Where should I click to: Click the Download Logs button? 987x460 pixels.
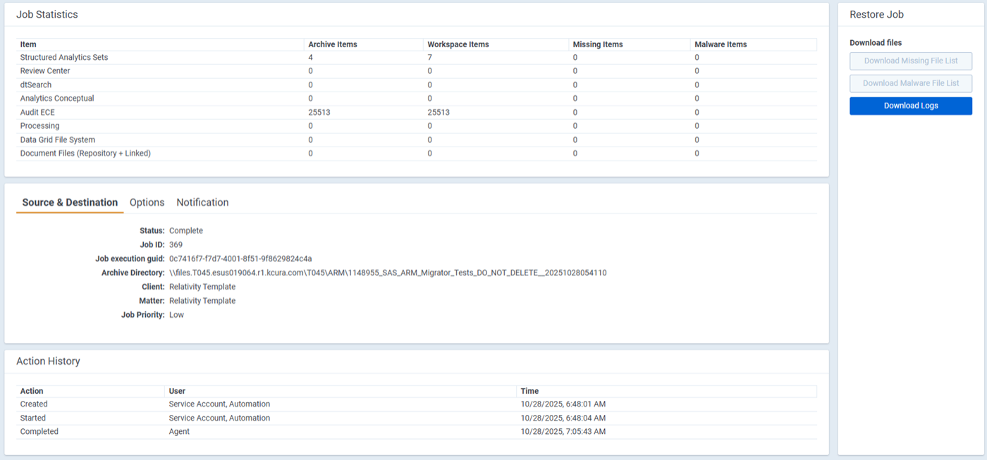(x=910, y=106)
